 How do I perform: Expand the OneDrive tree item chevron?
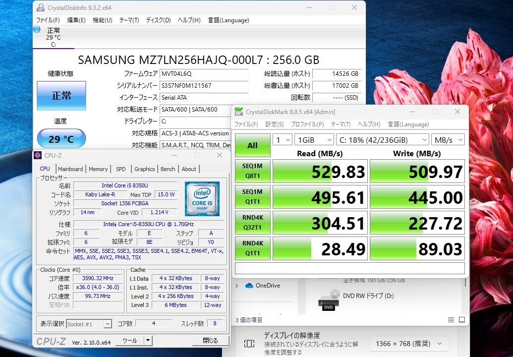click(x=237, y=286)
